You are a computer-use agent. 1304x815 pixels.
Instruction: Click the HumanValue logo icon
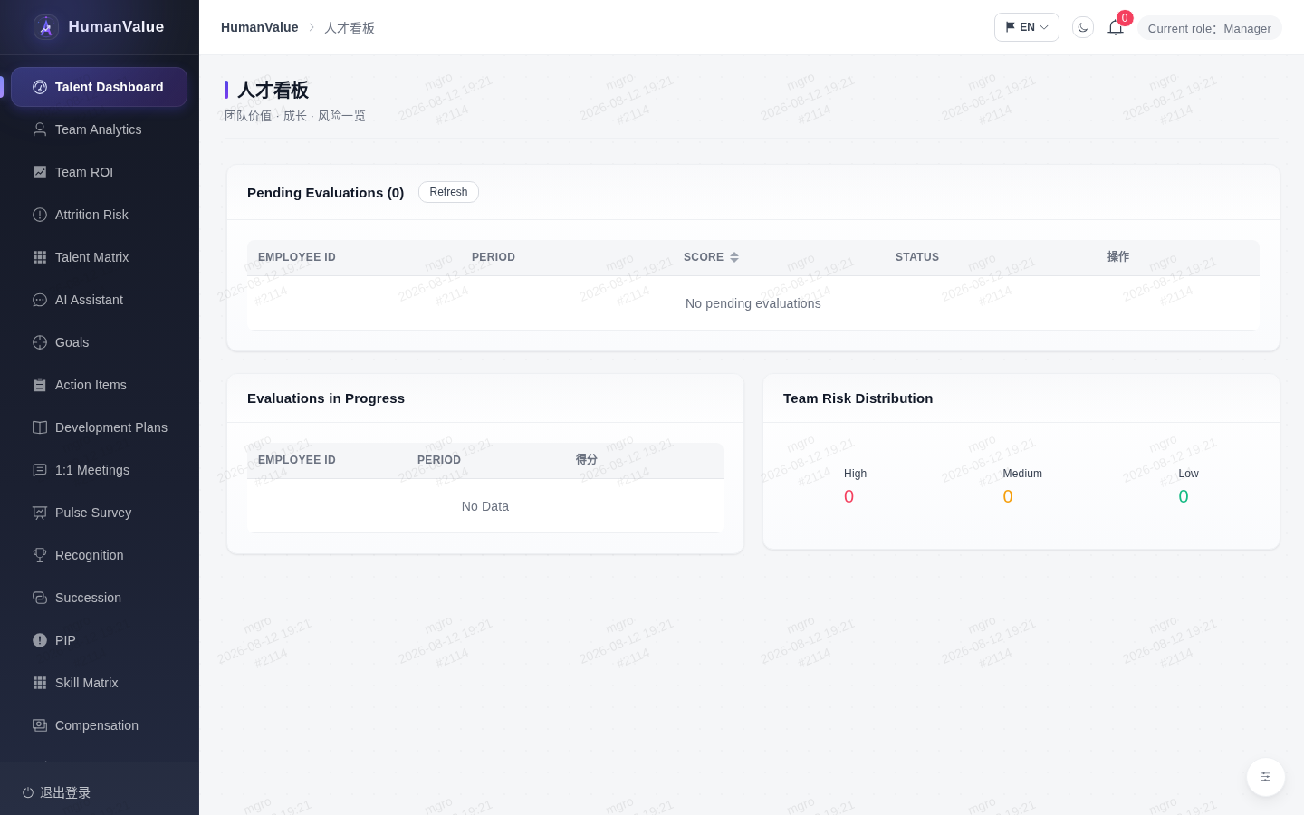46,27
